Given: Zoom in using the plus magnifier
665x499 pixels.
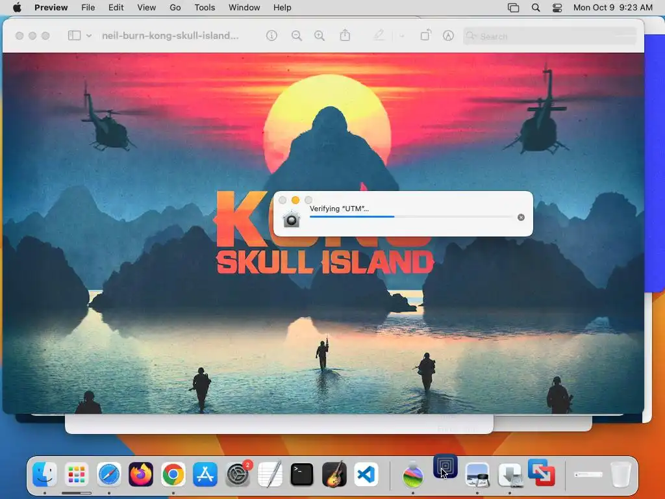Looking at the screenshot, I should [x=320, y=36].
